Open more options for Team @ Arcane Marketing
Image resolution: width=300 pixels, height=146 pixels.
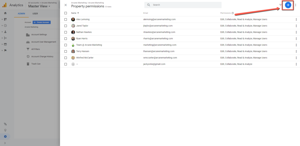coord(296,45)
